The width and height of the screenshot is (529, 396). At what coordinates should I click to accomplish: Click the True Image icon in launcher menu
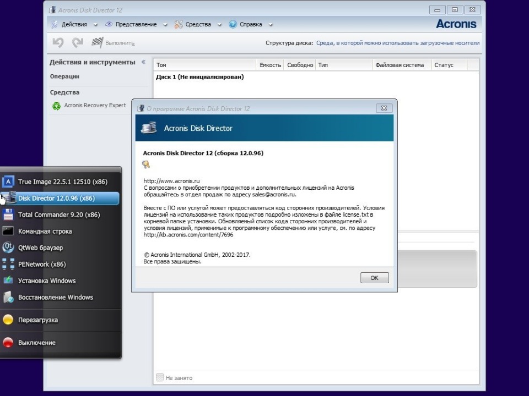(8, 182)
